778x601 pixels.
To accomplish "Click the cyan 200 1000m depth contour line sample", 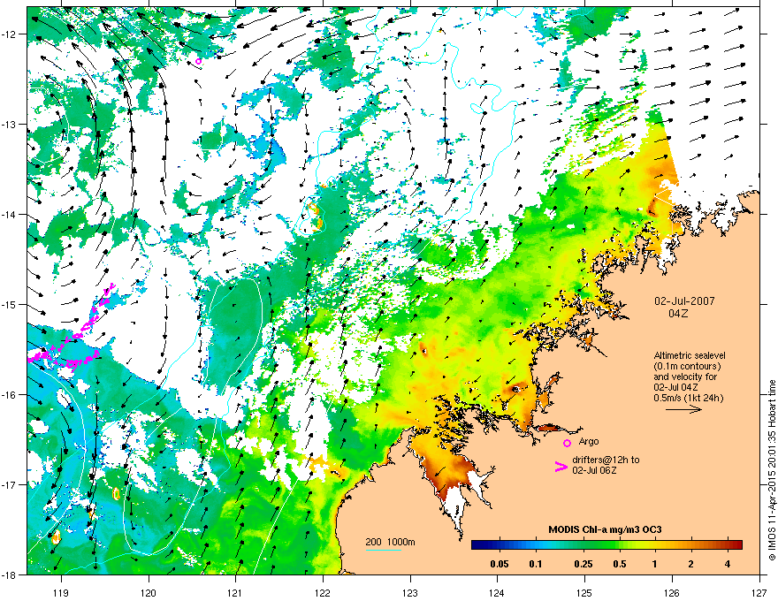I will point(383,551).
